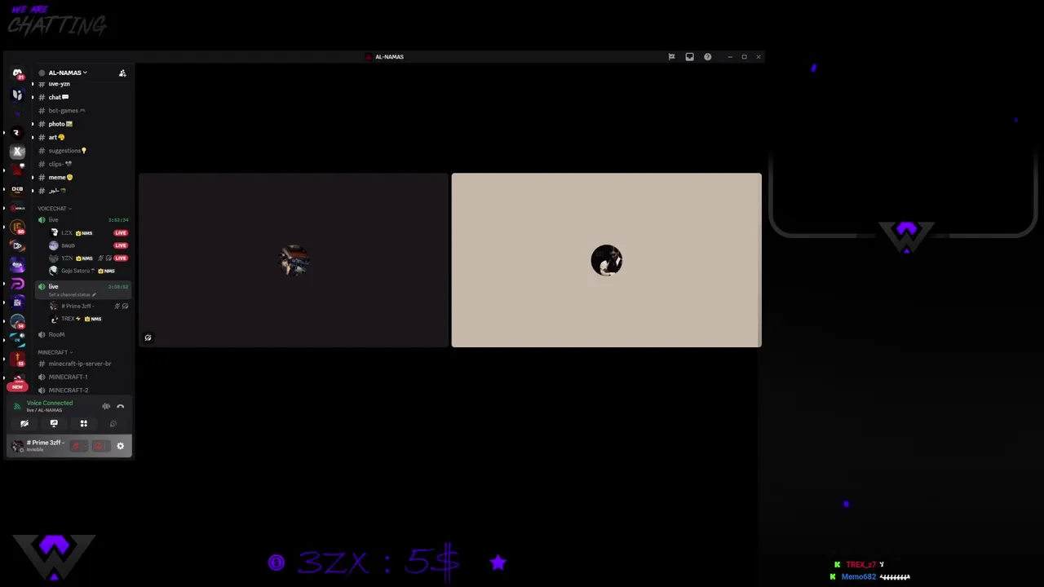Open user settings gear icon

coord(120,446)
